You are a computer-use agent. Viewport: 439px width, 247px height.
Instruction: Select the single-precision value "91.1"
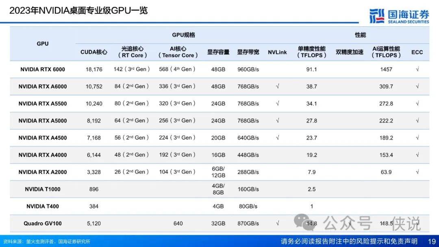(x=312, y=69)
